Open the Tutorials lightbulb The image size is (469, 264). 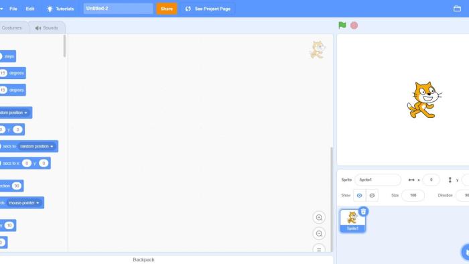[60, 9]
